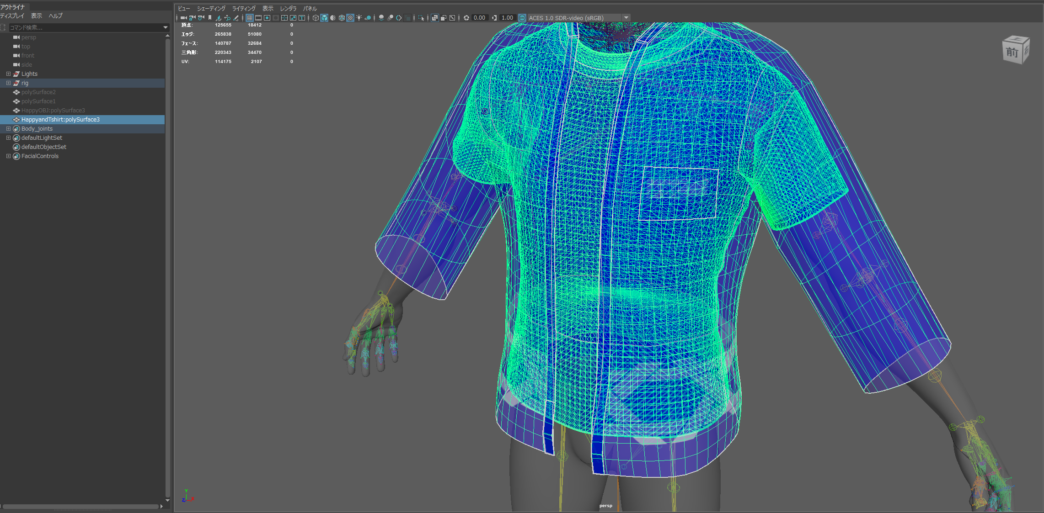
Task: Enable wireframe shading cube icon
Action: (316, 18)
